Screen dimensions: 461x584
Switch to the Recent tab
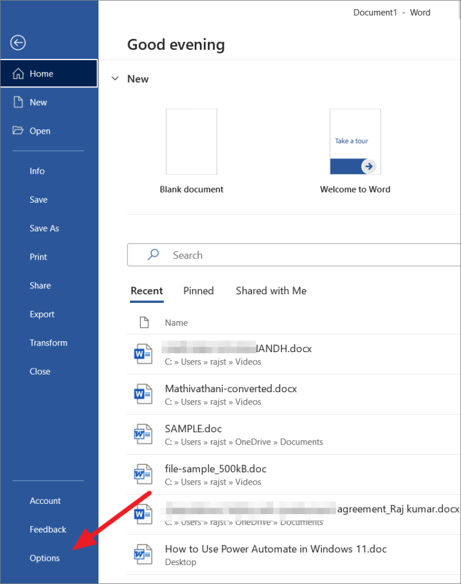[x=147, y=291]
